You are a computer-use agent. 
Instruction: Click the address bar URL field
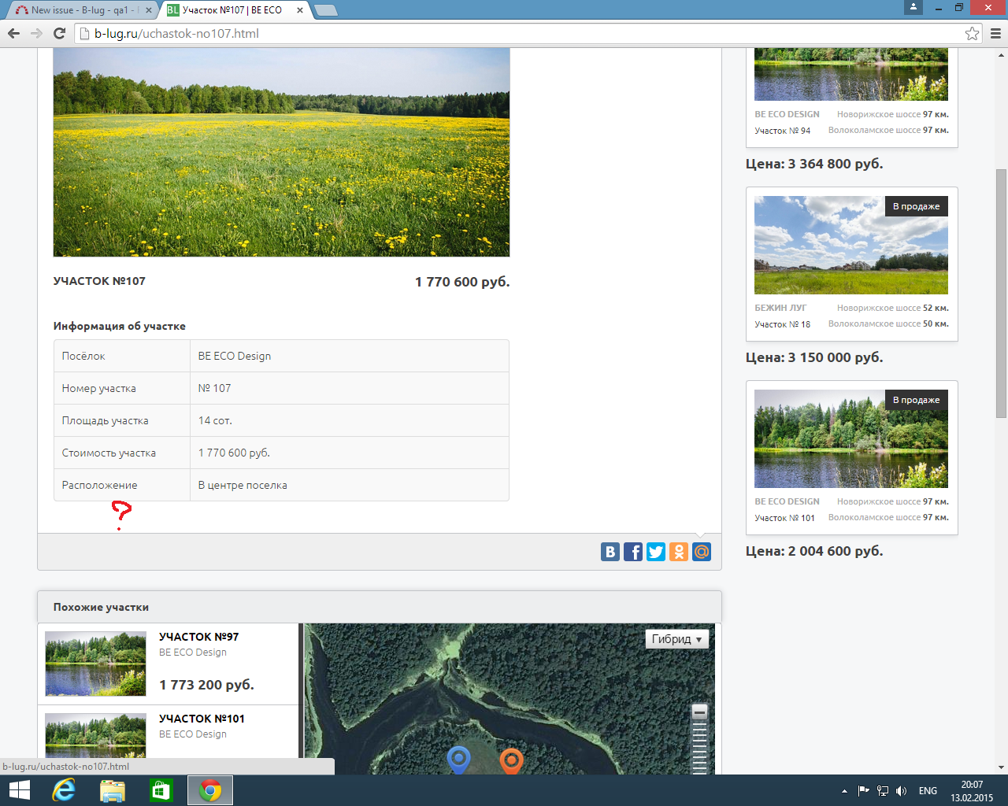pyautogui.click(x=520, y=33)
